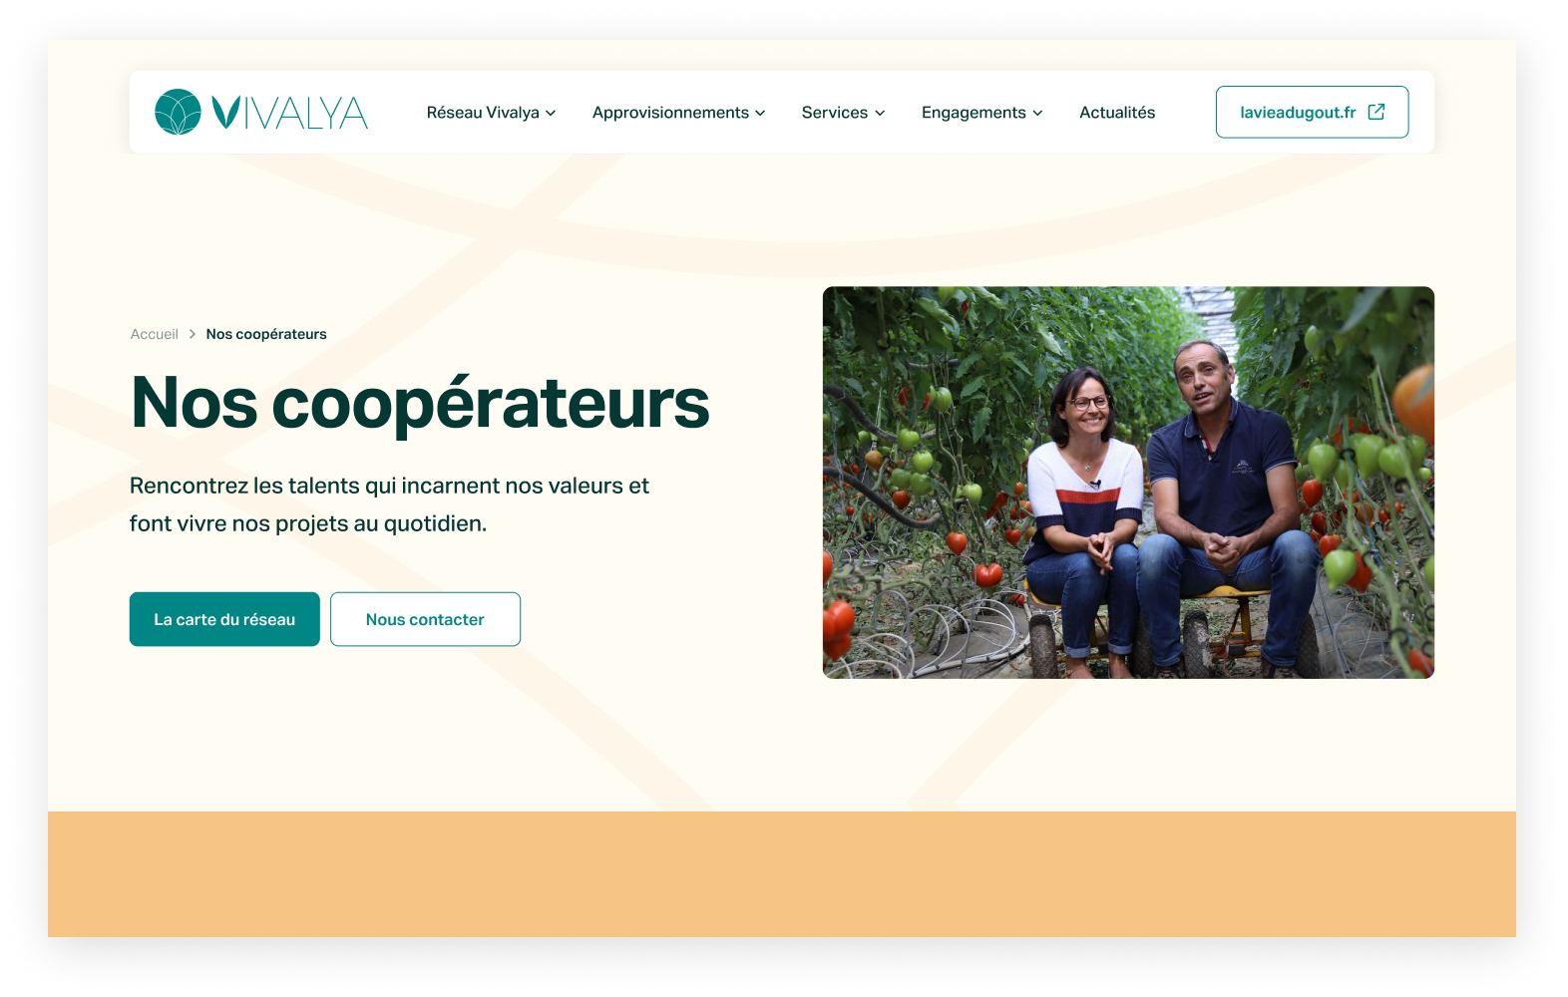Expand the Engagements chevron
Viewport: 1568px width, 997px height.
click(x=1037, y=114)
